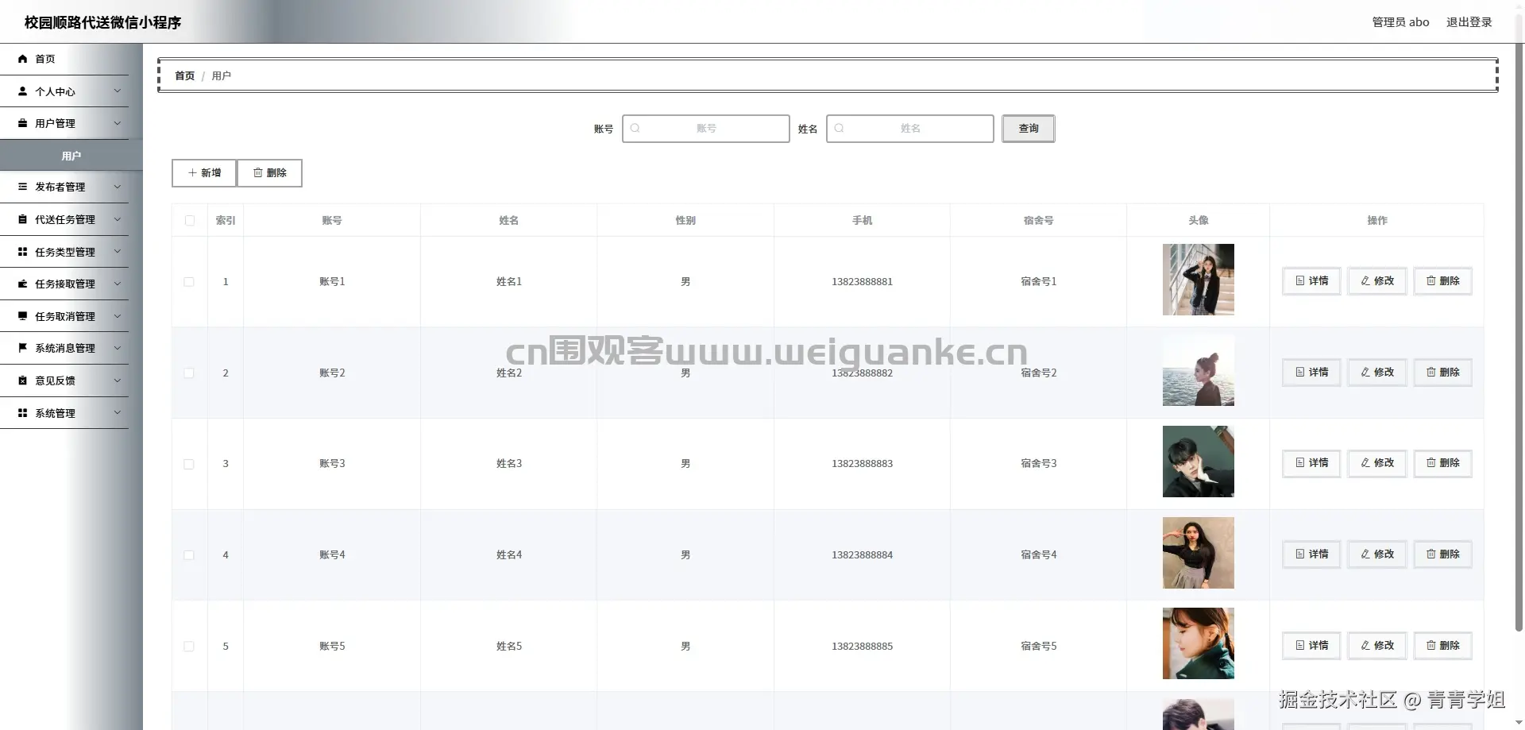Image resolution: width=1525 pixels, height=730 pixels.
Task: Click the grid icon beside 任务类型管理
Action: (x=23, y=252)
